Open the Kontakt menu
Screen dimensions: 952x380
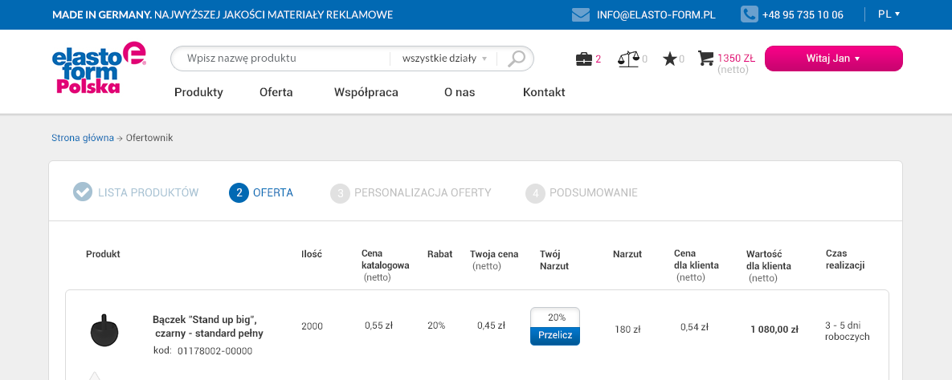point(544,92)
